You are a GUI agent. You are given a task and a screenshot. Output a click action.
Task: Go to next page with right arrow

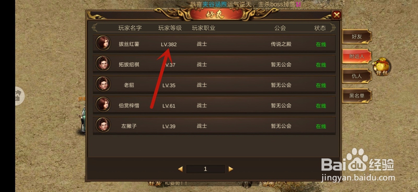[231, 169]
